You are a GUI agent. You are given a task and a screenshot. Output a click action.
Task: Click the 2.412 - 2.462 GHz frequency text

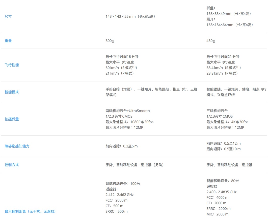coord(119,195)
